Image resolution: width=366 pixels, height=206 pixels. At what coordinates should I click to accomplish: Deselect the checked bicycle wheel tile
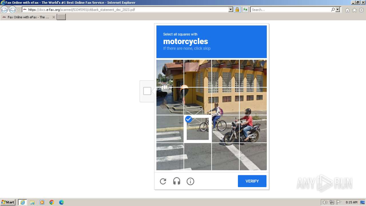(x=198, y=129)
